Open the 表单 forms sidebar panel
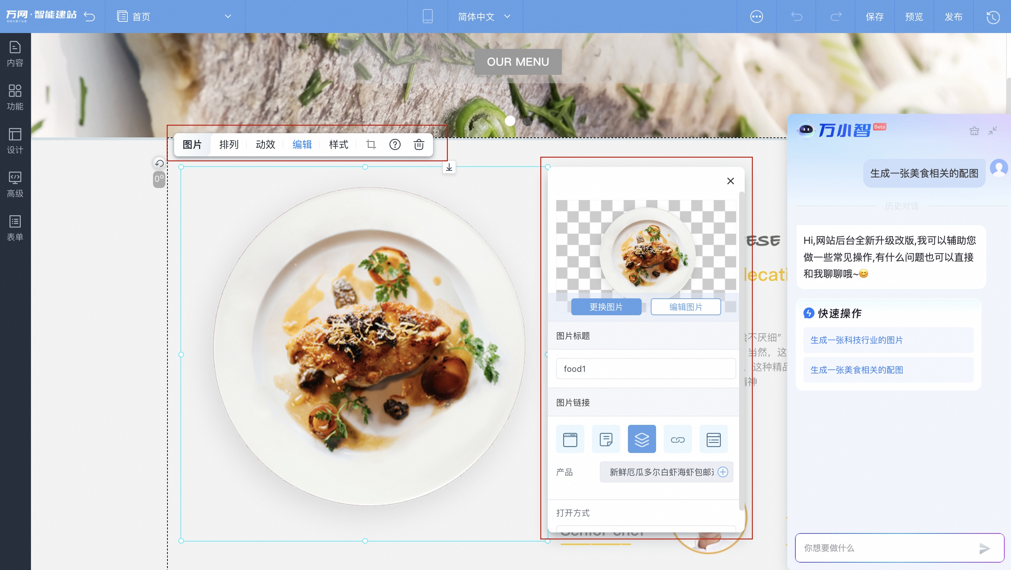The image size is (1011, 570). tap(15, 228)
